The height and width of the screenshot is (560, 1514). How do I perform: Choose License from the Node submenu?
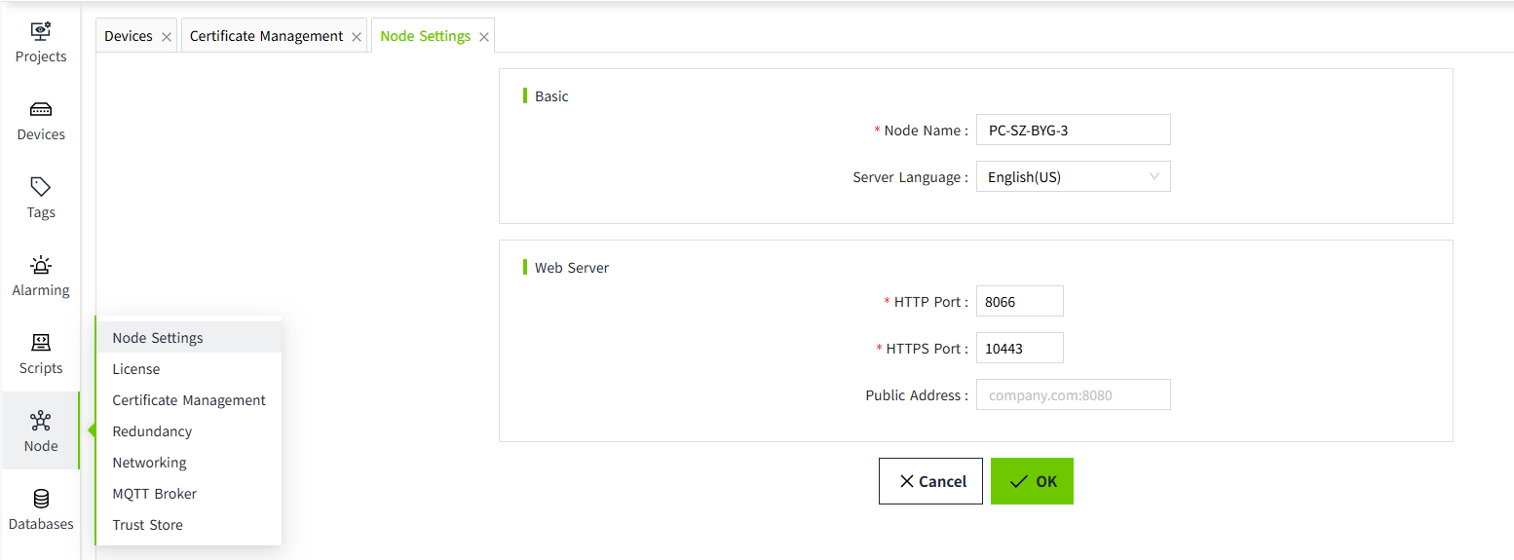[x=136, y=369]
